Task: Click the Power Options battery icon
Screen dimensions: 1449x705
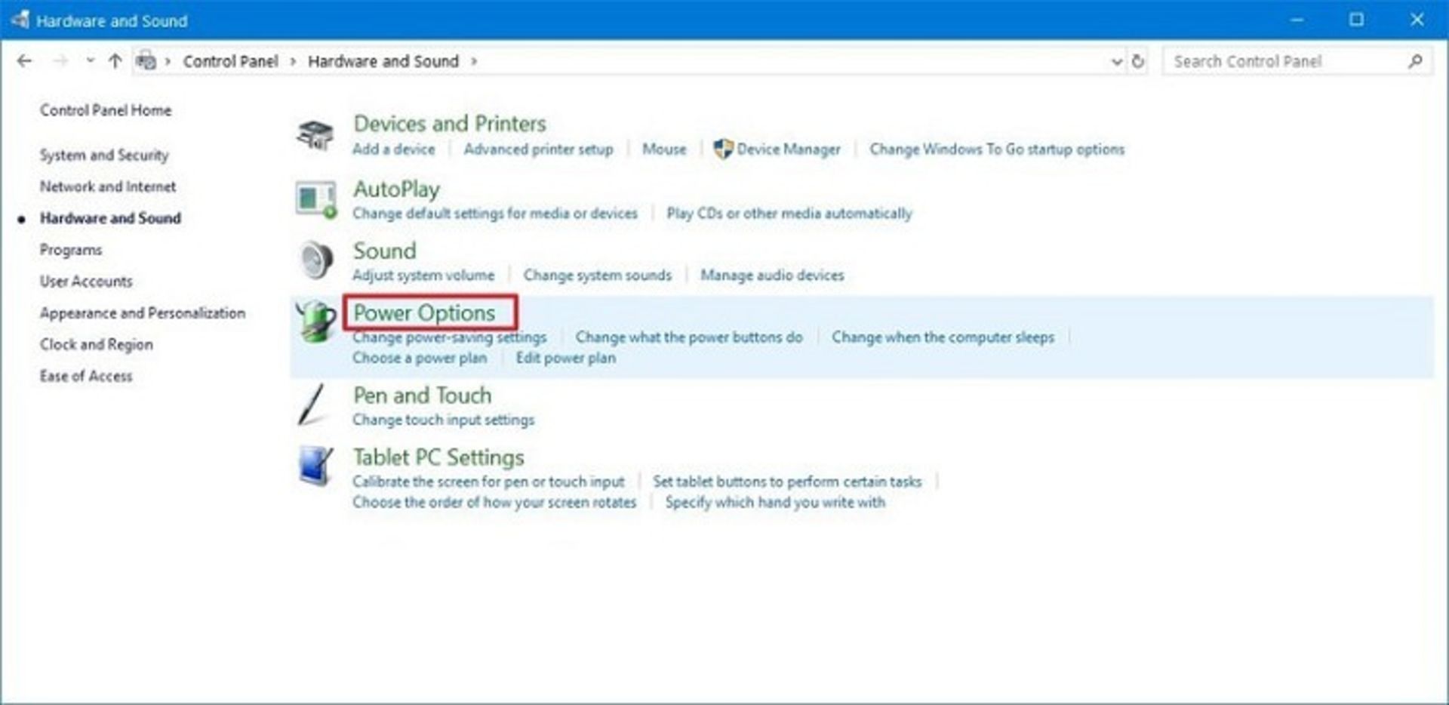Action: click(x=315, y=323)
